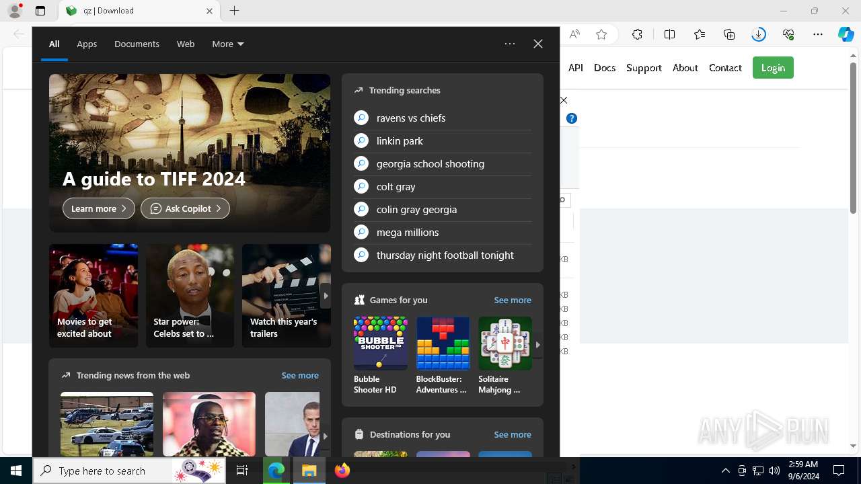See more Trending news from the web
This screenshot has width=861, height=484.
pos(300,375)
